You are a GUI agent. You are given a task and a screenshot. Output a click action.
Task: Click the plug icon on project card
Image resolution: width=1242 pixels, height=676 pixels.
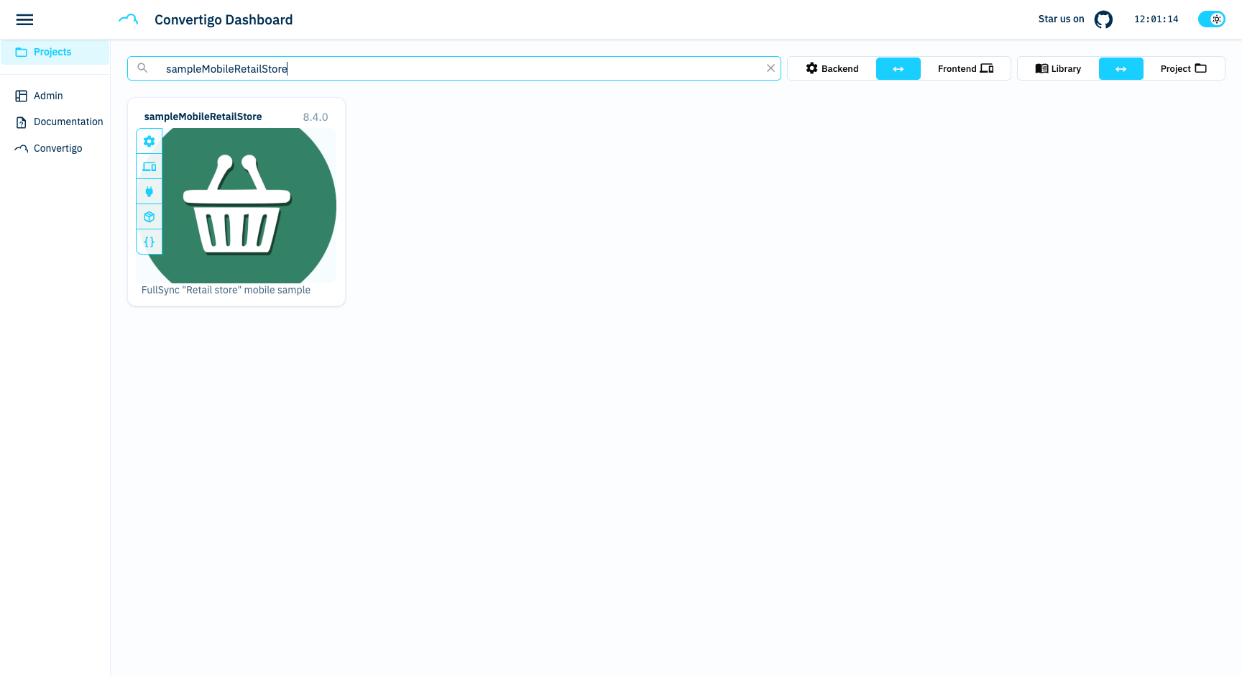(x=149, y=192)
